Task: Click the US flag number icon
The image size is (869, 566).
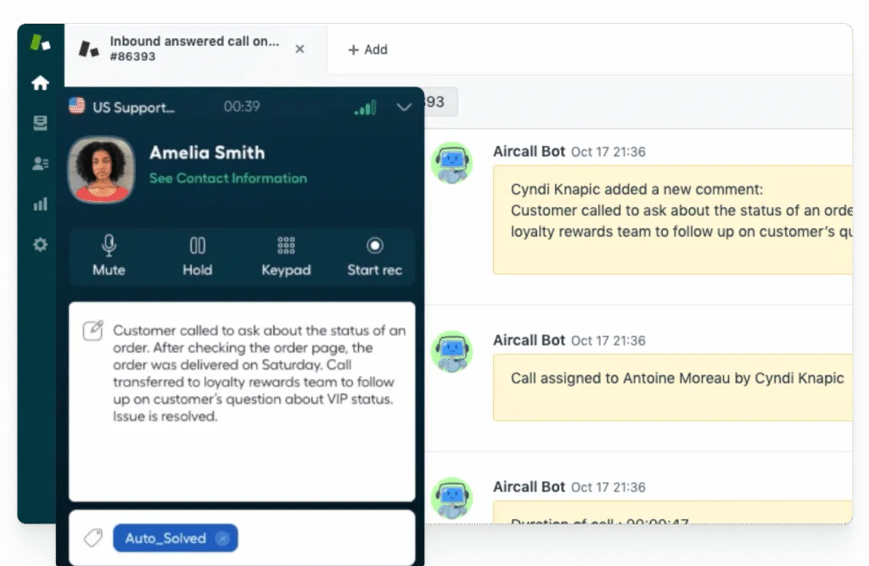Action: (77, 105)
